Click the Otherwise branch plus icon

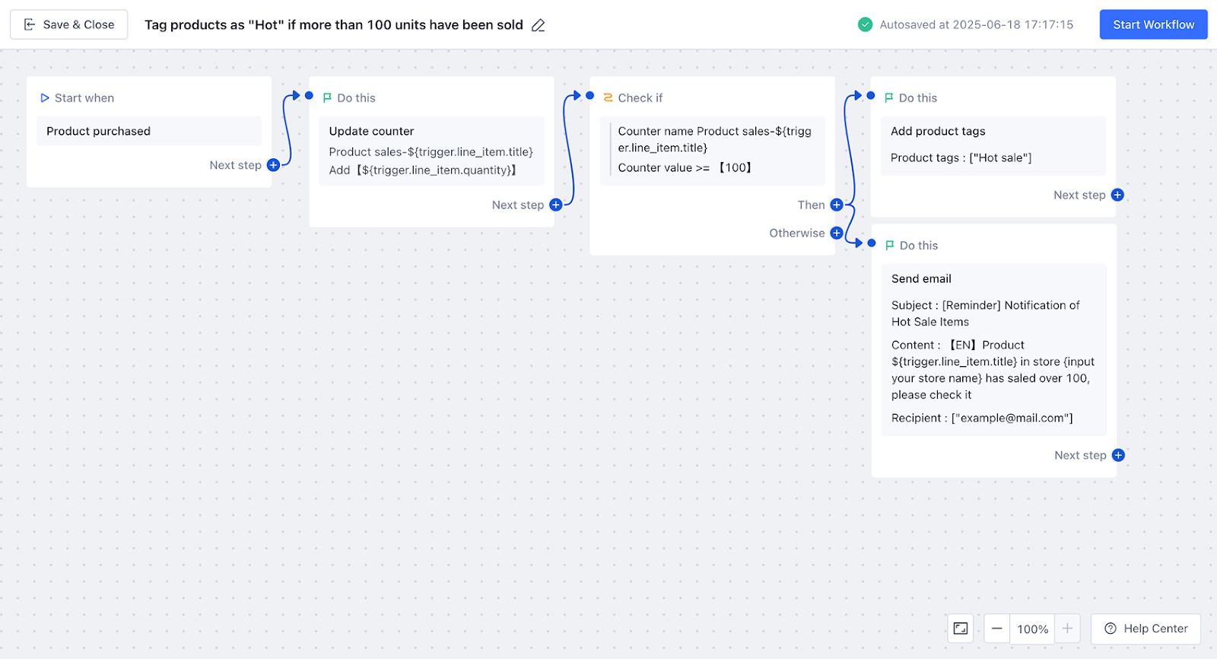[x=837, y=233]
